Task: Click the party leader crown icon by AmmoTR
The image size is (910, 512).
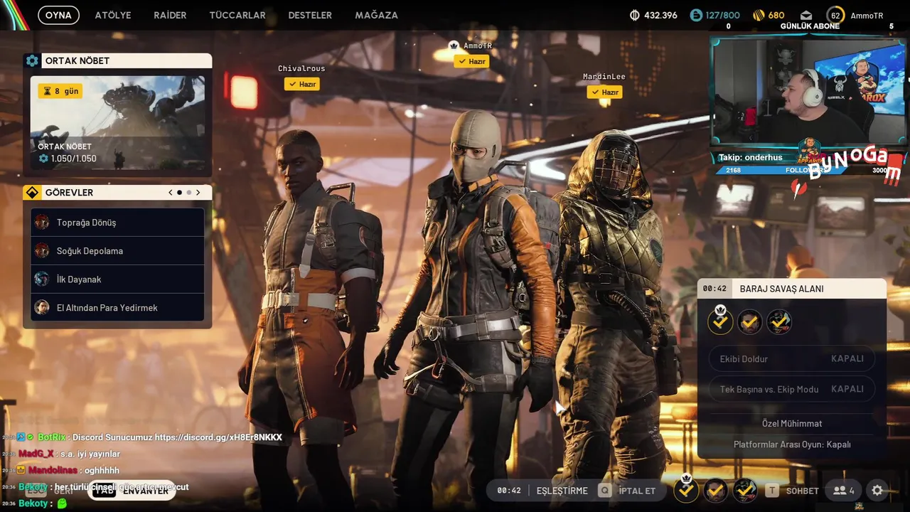Action: (x=454, y=46)
